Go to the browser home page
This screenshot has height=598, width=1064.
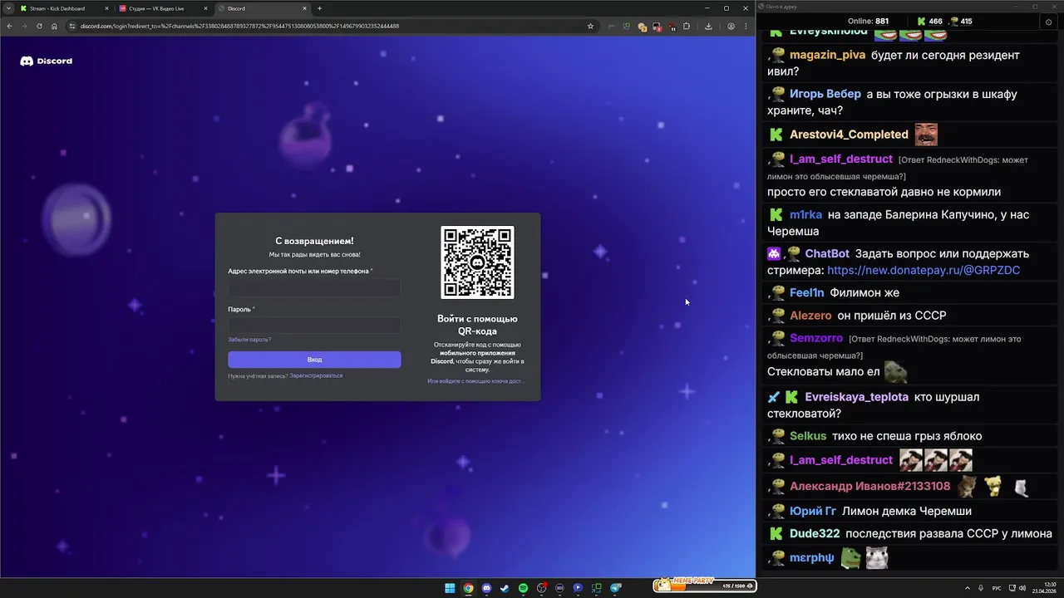(54, 26)
